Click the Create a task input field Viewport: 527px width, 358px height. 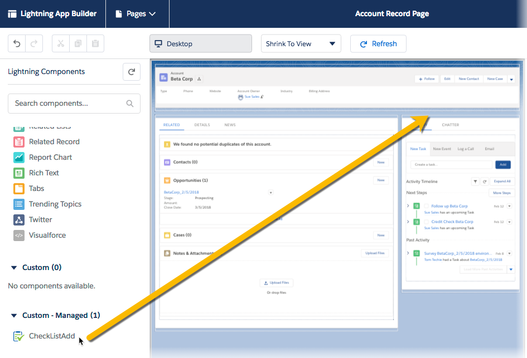[x=451, y=165]
